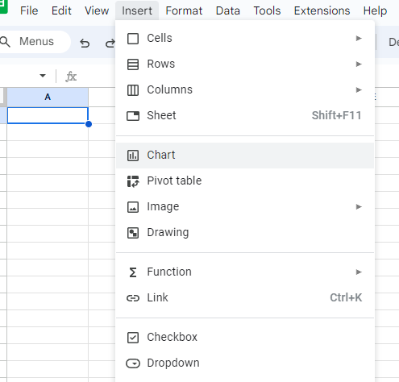Click the Pivot table icon
The height and width of the screenshot is (382, 399).
[133, 181]
